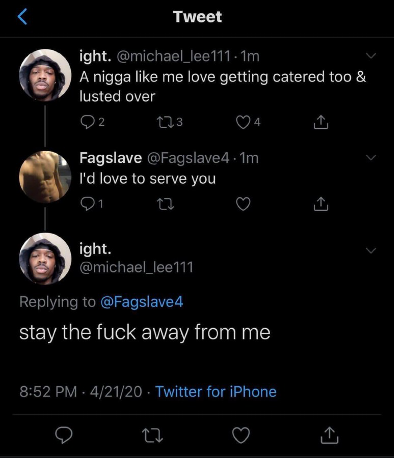
Task: Retweet the main tweet from bottom bar
Action: 152,435
